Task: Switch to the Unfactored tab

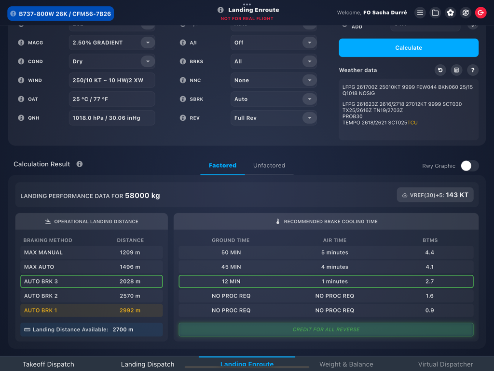Action: (269, 165)
